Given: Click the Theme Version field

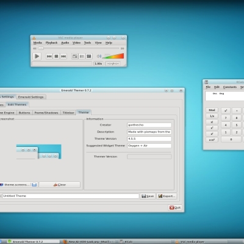Looking at the screenshot, I should pos(149,138).
